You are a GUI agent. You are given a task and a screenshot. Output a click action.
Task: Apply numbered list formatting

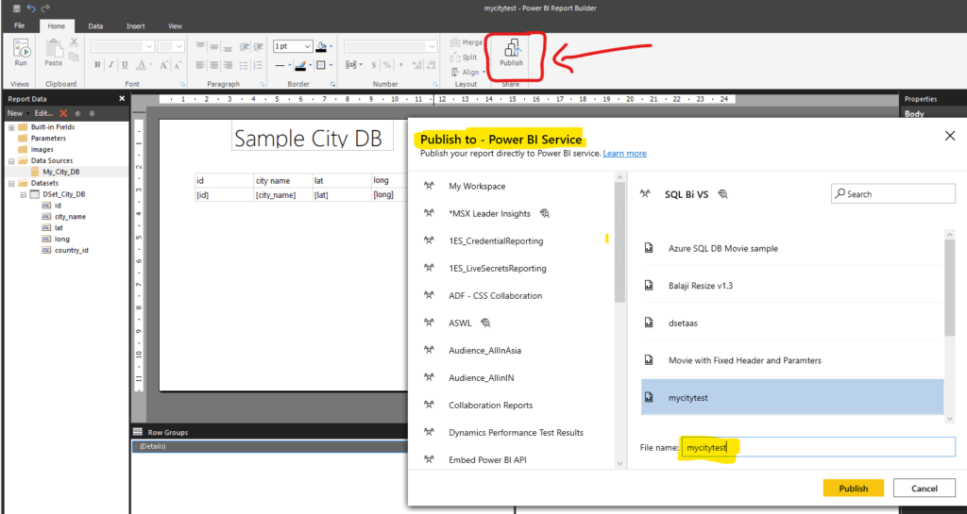tap(257, 65)
